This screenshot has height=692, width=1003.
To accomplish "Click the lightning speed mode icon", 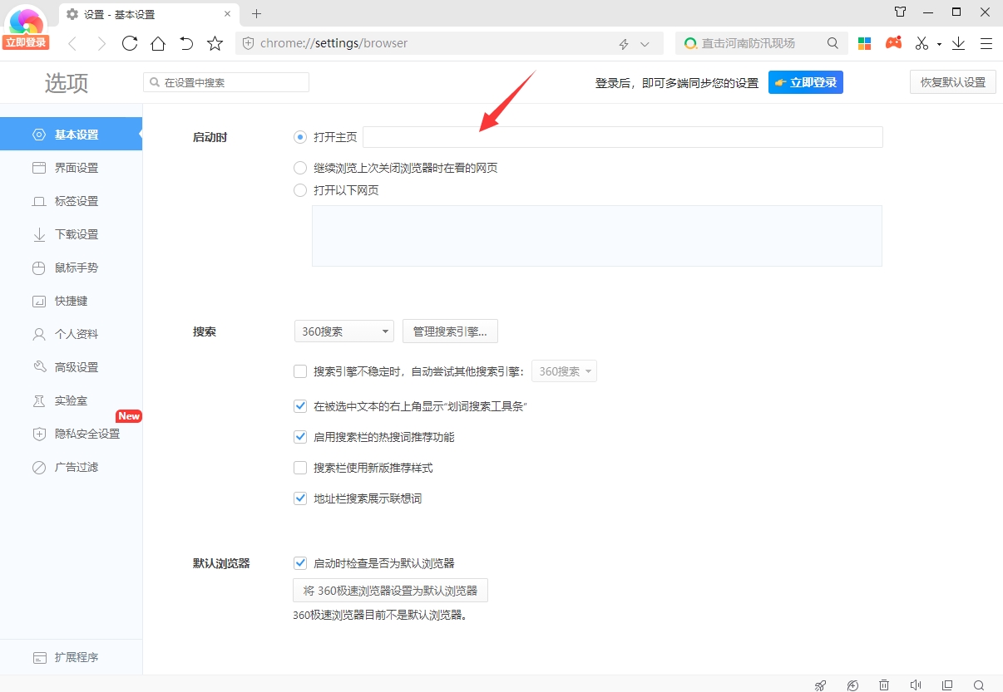I will [x=624, y=43].
